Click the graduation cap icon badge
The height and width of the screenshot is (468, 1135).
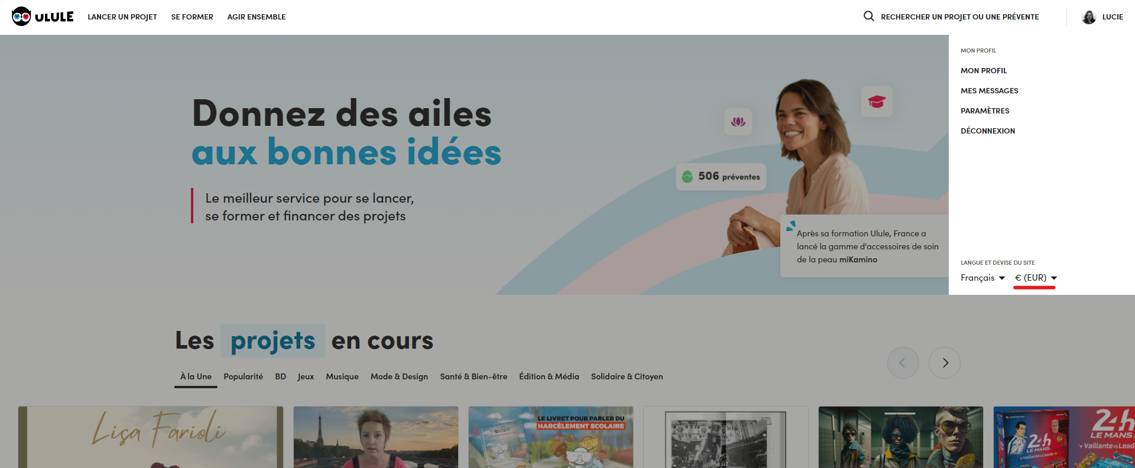(x=877, y=102)
